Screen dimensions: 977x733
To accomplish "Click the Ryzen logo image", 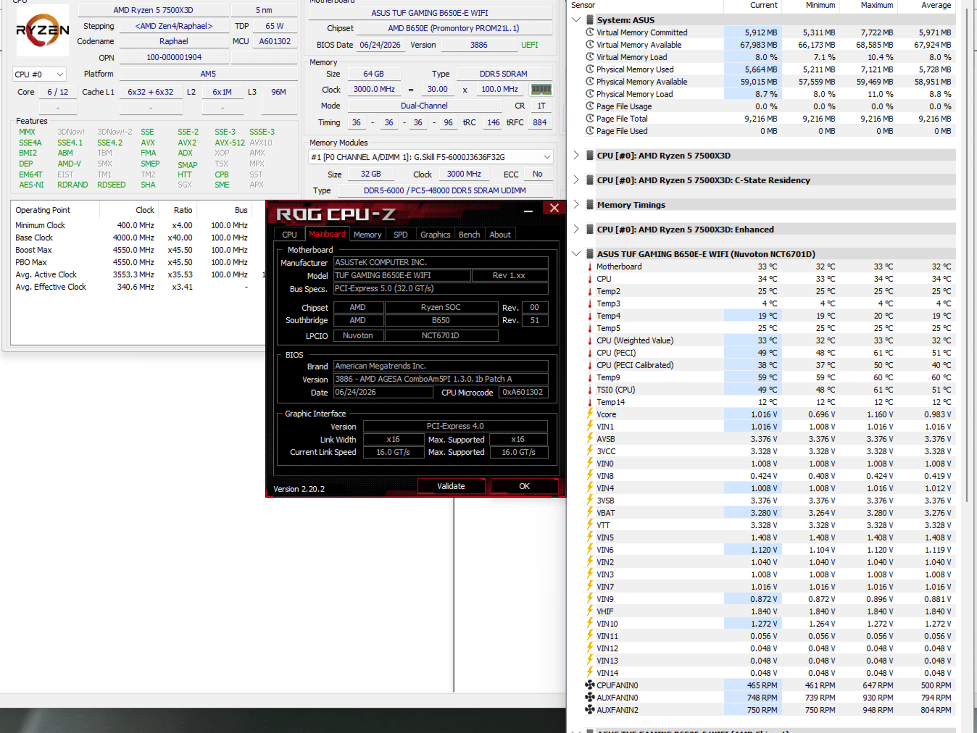I will point(42,30).
